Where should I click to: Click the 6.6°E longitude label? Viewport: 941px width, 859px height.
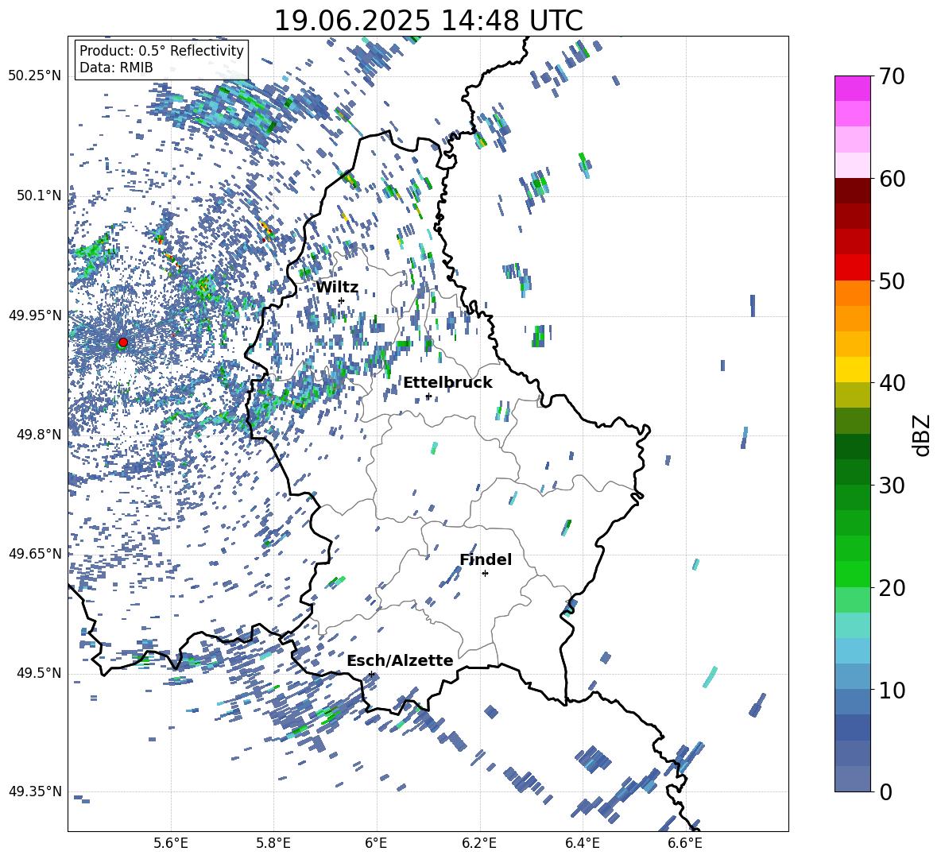(x=685, y=843)
